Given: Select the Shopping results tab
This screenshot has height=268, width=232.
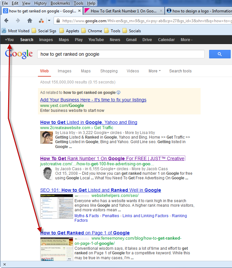Looking at the screenshot, I should (x=109, y=71).
